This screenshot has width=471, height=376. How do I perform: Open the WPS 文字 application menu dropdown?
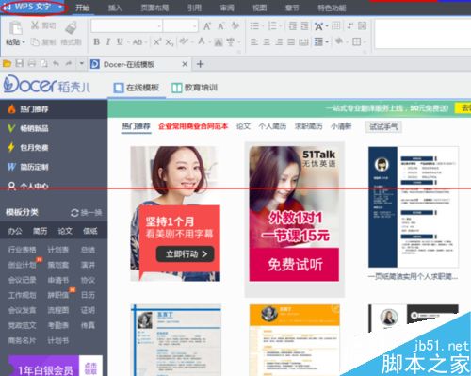tap(34, 7)
